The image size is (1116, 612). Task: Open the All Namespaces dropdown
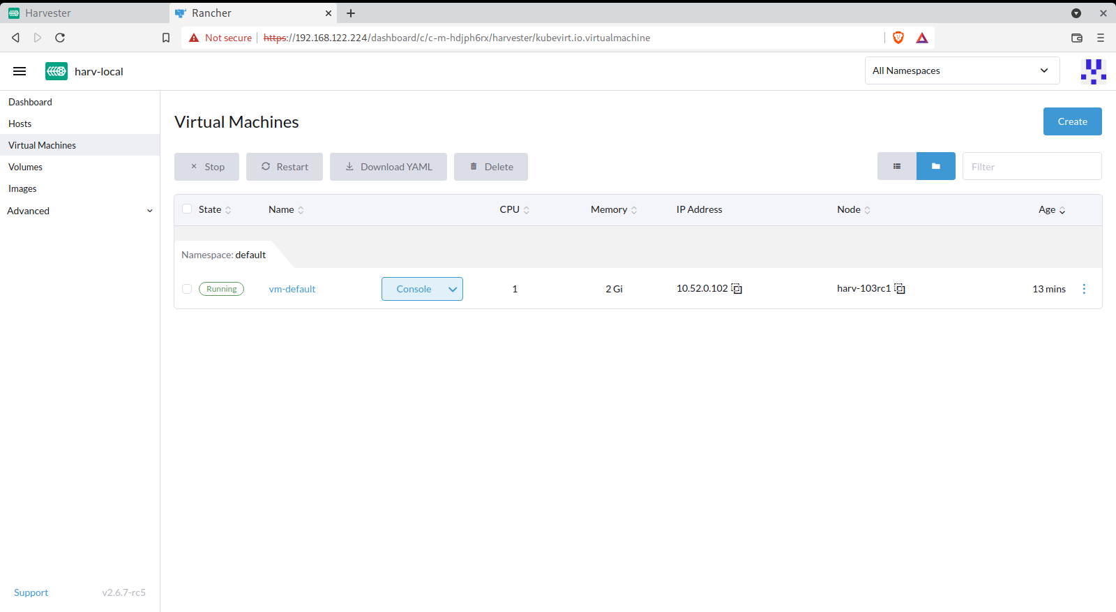pos(963,70)
